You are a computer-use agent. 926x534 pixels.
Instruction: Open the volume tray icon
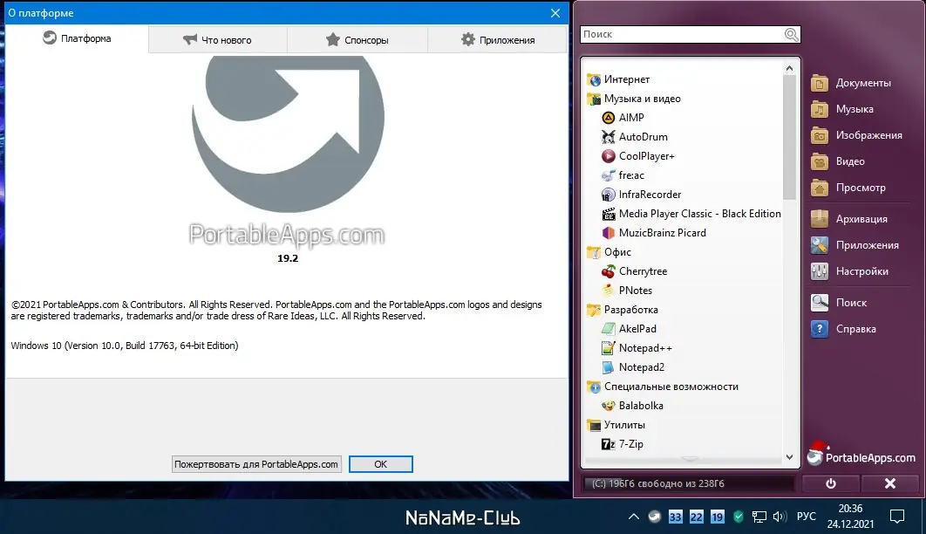pyautogui.click(x=780, y=517)
